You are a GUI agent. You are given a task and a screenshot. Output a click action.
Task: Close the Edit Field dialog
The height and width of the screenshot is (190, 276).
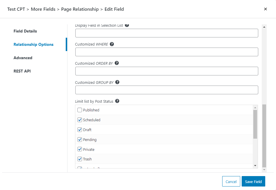[265, 9]
